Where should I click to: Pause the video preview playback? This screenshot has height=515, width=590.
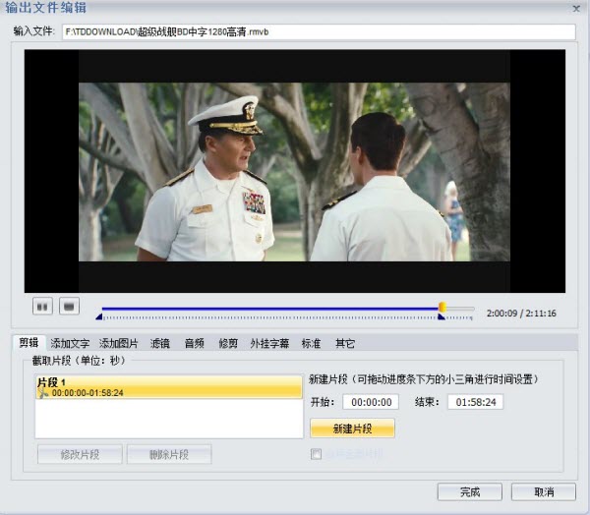click(42, 307)
